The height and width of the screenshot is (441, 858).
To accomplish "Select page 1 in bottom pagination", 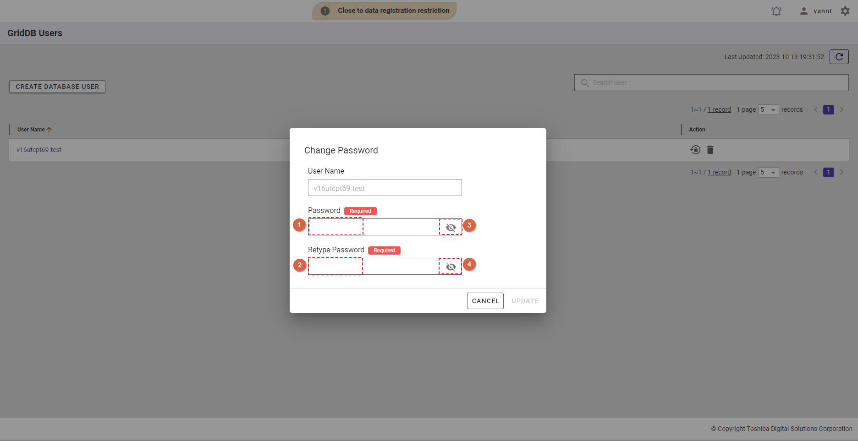I will pos(828,172).
